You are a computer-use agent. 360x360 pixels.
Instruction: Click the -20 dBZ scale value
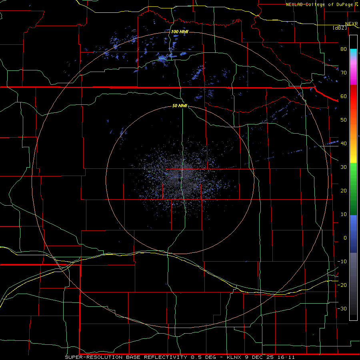click(342, 285)
